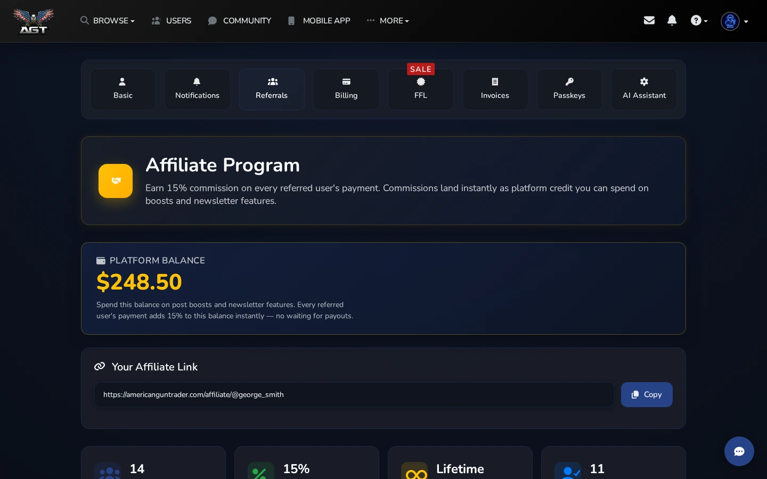Viewport: 767px width, 479px height.
Task: Open the messages envelope icon
Action: point(649,20)
